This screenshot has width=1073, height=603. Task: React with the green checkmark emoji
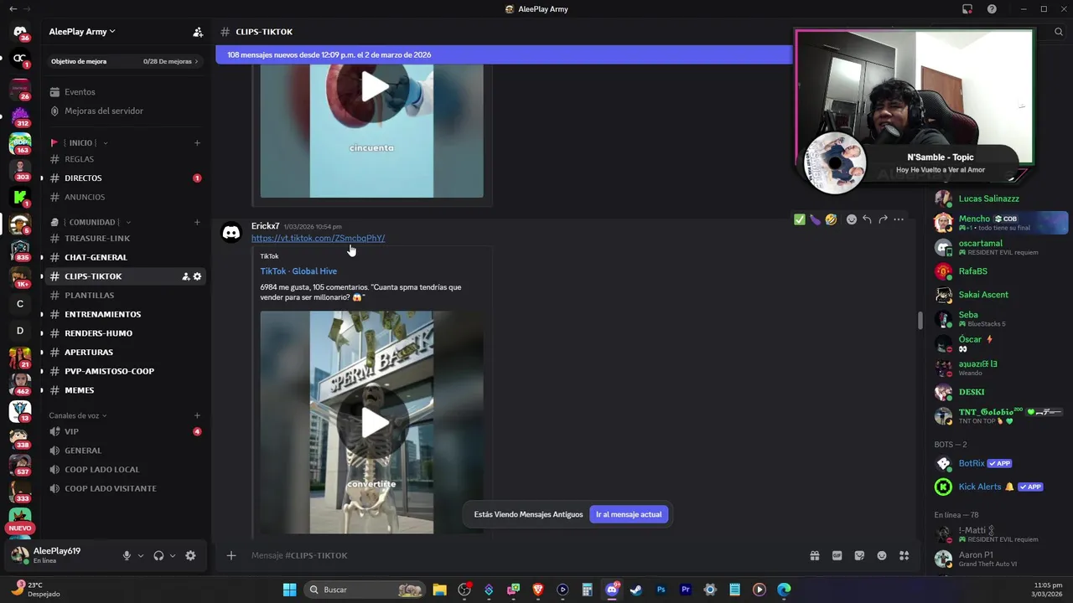click(800, 219)
